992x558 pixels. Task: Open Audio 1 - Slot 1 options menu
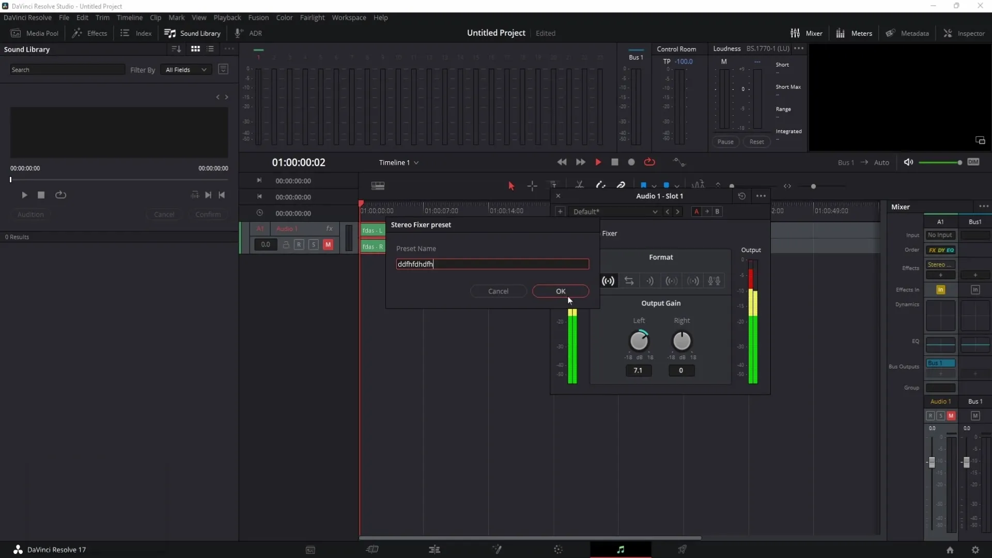click(761, 196)
